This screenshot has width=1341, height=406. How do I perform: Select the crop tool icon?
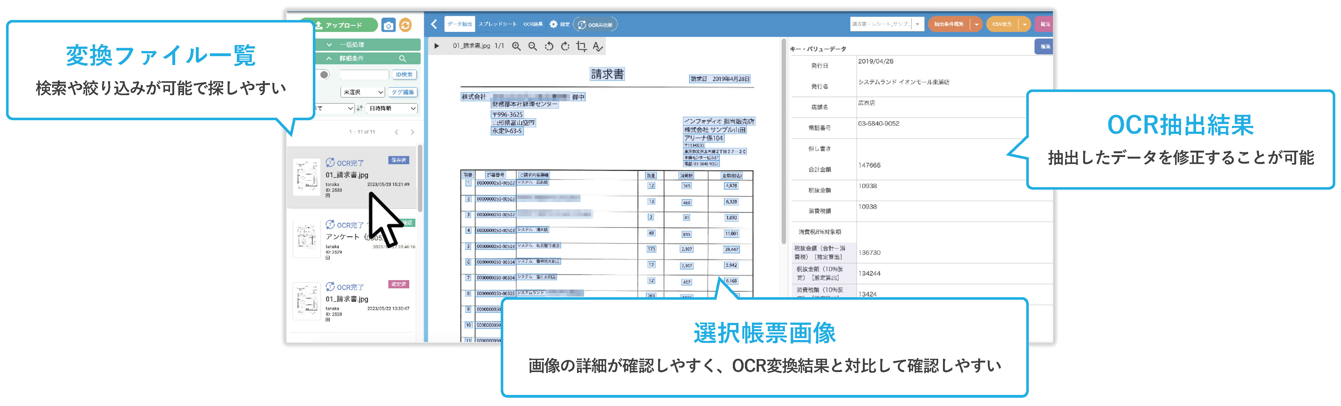coord(581,46)
